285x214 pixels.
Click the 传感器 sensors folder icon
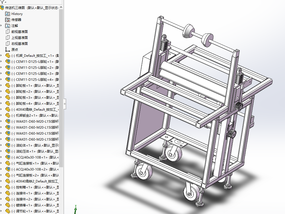[8, 20]
